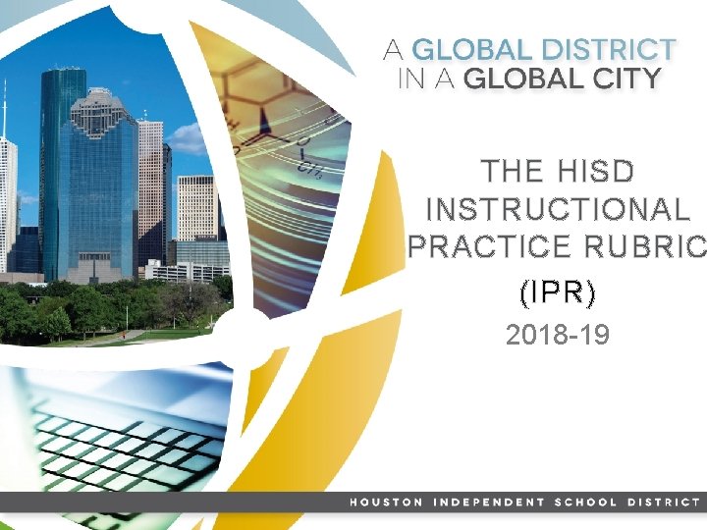Click the word 'INSTRUCTIONAL' in the title
The image size is (707, 530).
point(558,209)
